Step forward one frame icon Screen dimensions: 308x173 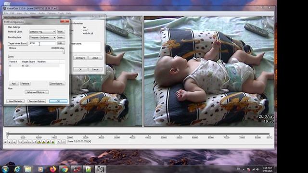(30, 142)
